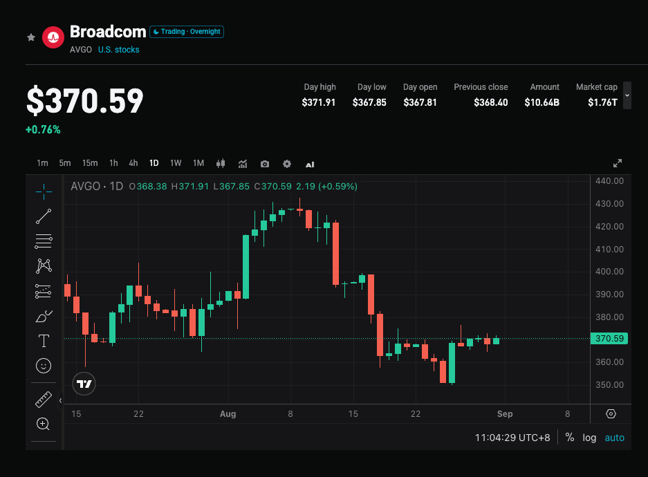Open the Fibonacci retracement tool

pos(44,241)
